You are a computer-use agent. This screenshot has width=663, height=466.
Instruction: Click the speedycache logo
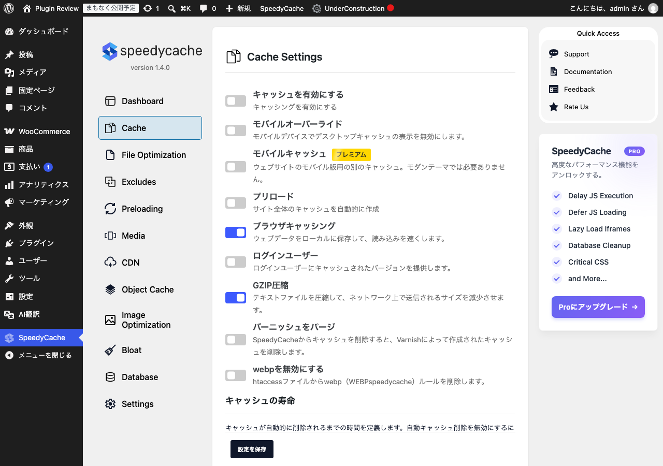152,51
